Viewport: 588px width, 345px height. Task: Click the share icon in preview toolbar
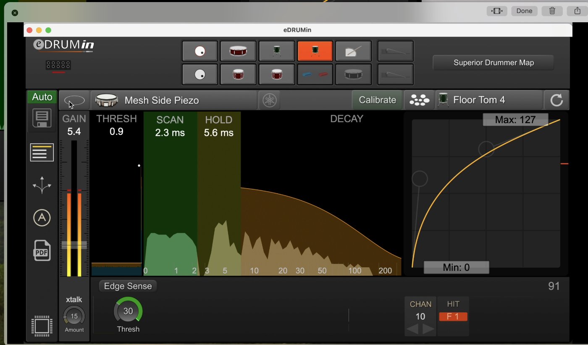[577, 11]
